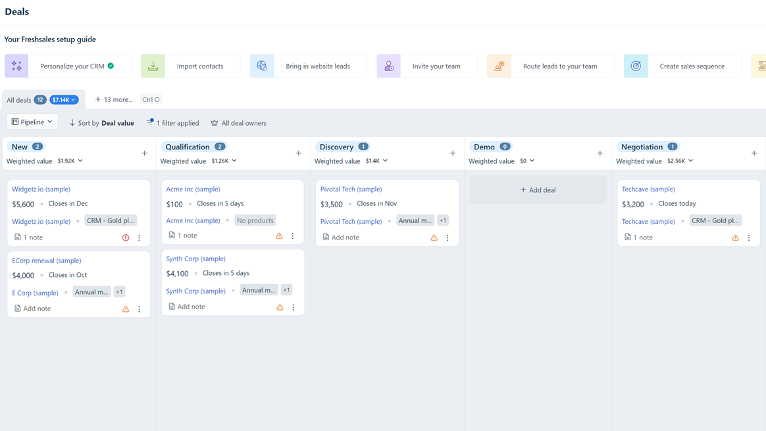Add note on Synth Corp card
This screenshot has height=431, width=766.
pyautogui.click(x=187, y=307)
